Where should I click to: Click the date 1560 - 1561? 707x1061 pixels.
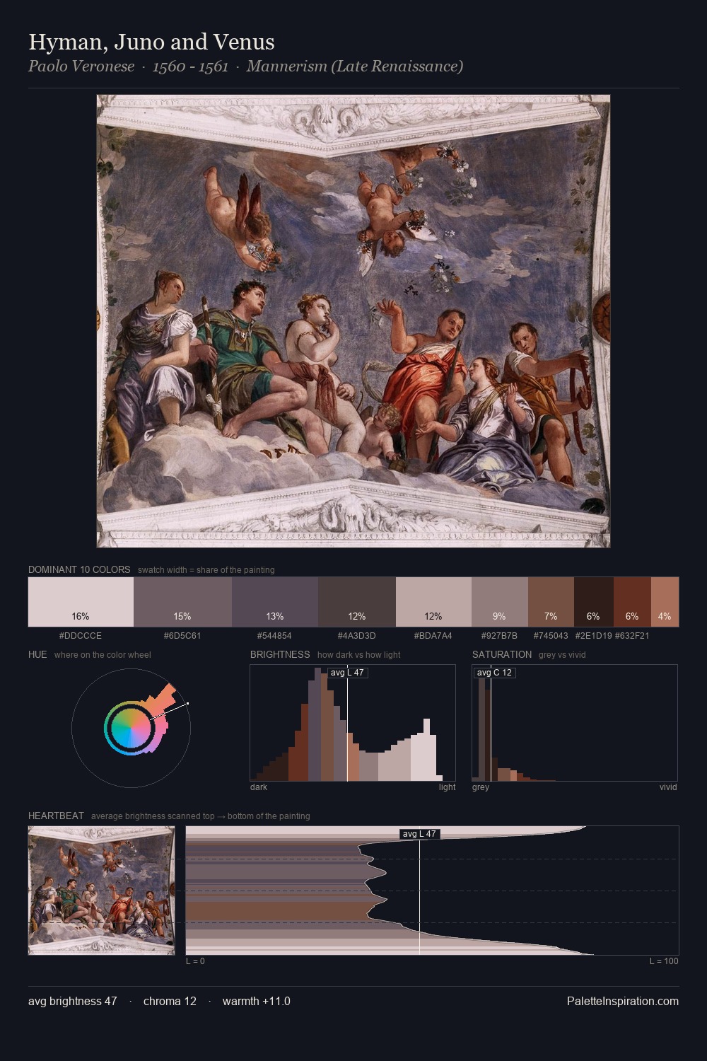[x=190, y=66]
